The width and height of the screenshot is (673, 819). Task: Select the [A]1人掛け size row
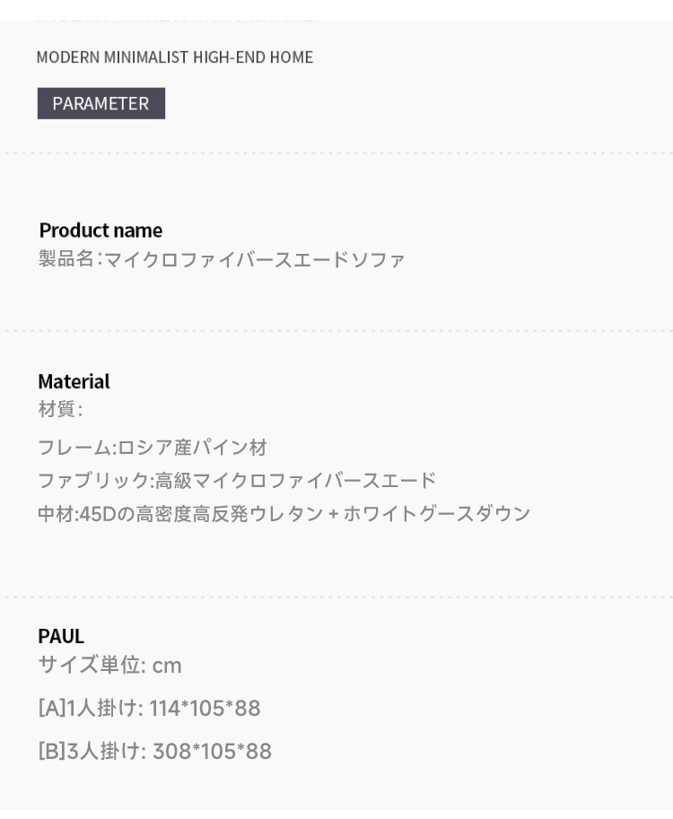pos(149,709)
